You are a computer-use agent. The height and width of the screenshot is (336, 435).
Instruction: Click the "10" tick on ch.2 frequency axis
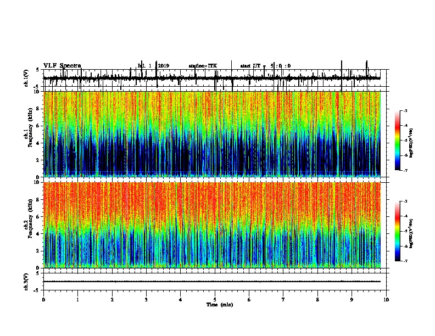(37, 182)
